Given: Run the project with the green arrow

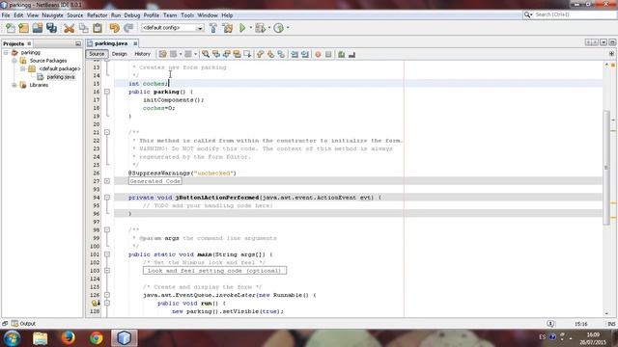Looking at the screenshot, I should click(x=242, y=28).
